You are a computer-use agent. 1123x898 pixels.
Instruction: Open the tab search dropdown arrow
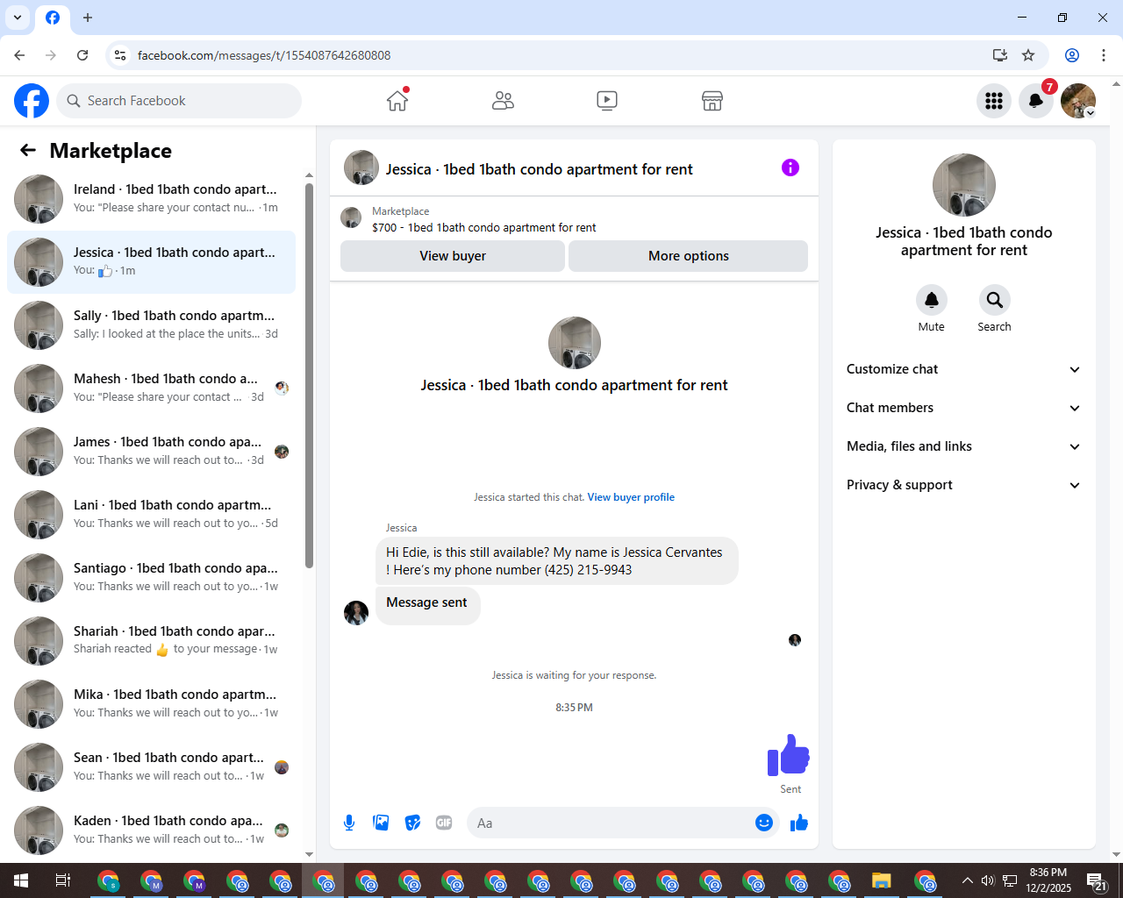tap(18, 18)
